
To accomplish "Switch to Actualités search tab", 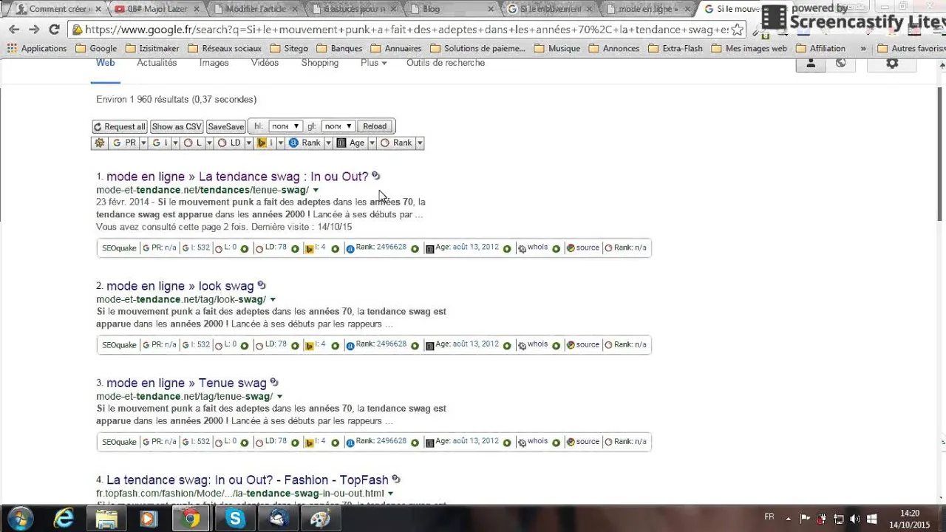I will [157, 63].
